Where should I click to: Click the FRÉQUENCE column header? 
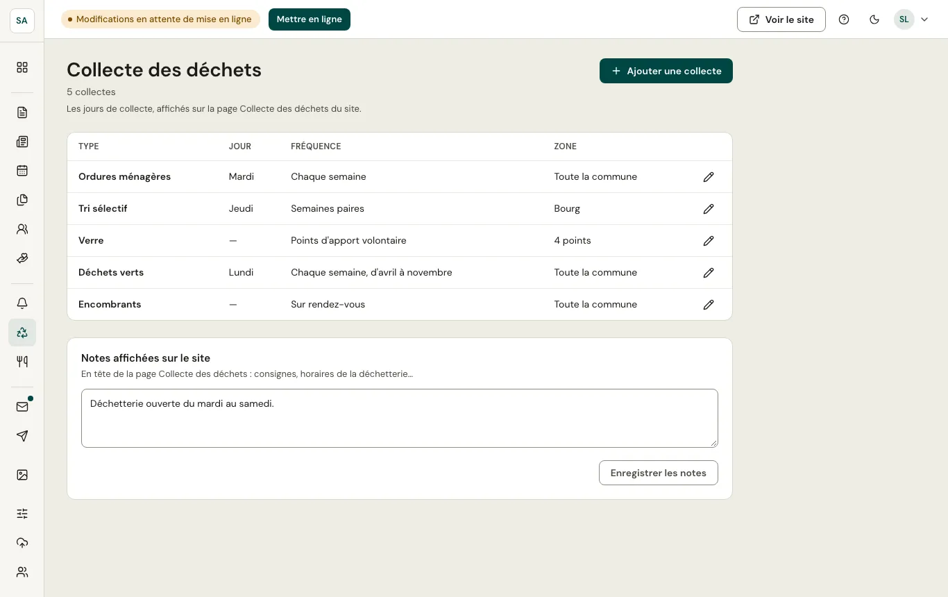(316, 146)
